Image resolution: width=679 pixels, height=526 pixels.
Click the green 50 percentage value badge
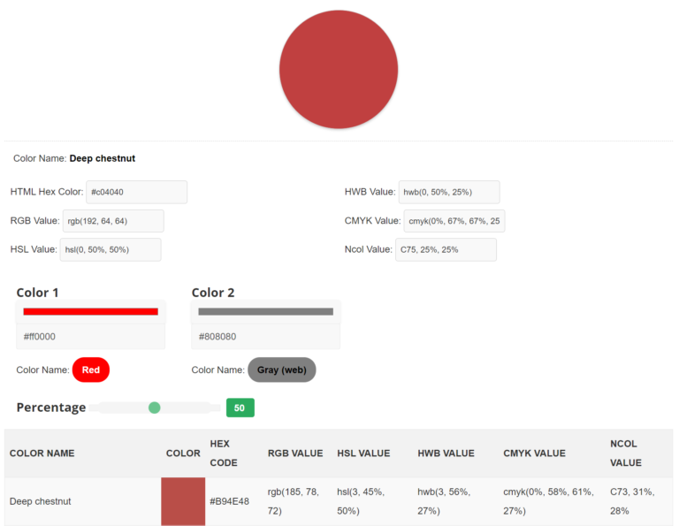point(240,408)
